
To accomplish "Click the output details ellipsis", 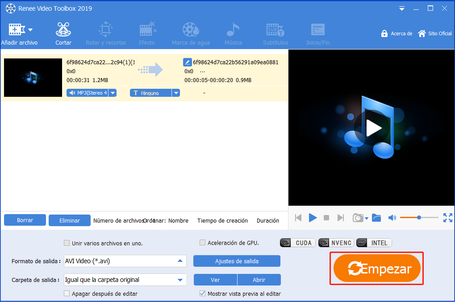I will pyautogui.click(x=203, y=71).
